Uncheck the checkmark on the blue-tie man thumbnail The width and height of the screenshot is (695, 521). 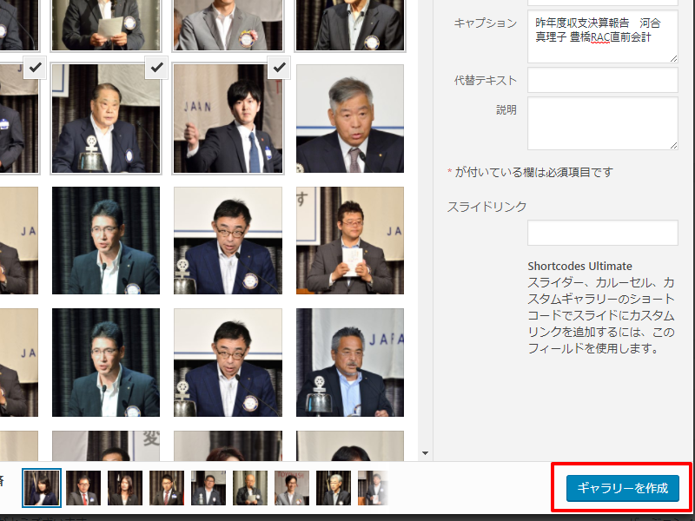[279, 67]
